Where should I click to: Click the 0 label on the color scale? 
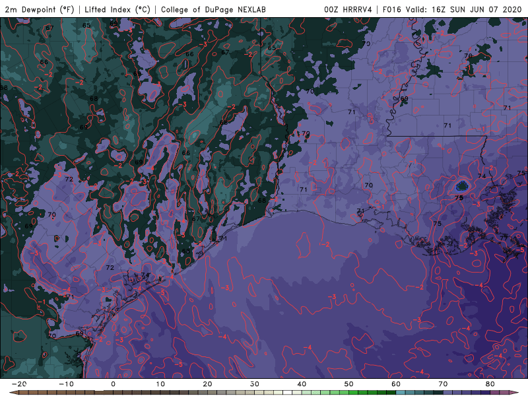pyautogui.click(x=113, y=384)
